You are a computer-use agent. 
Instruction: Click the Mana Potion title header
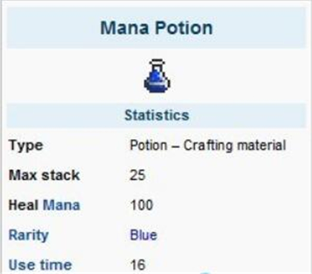coord(157,27)
